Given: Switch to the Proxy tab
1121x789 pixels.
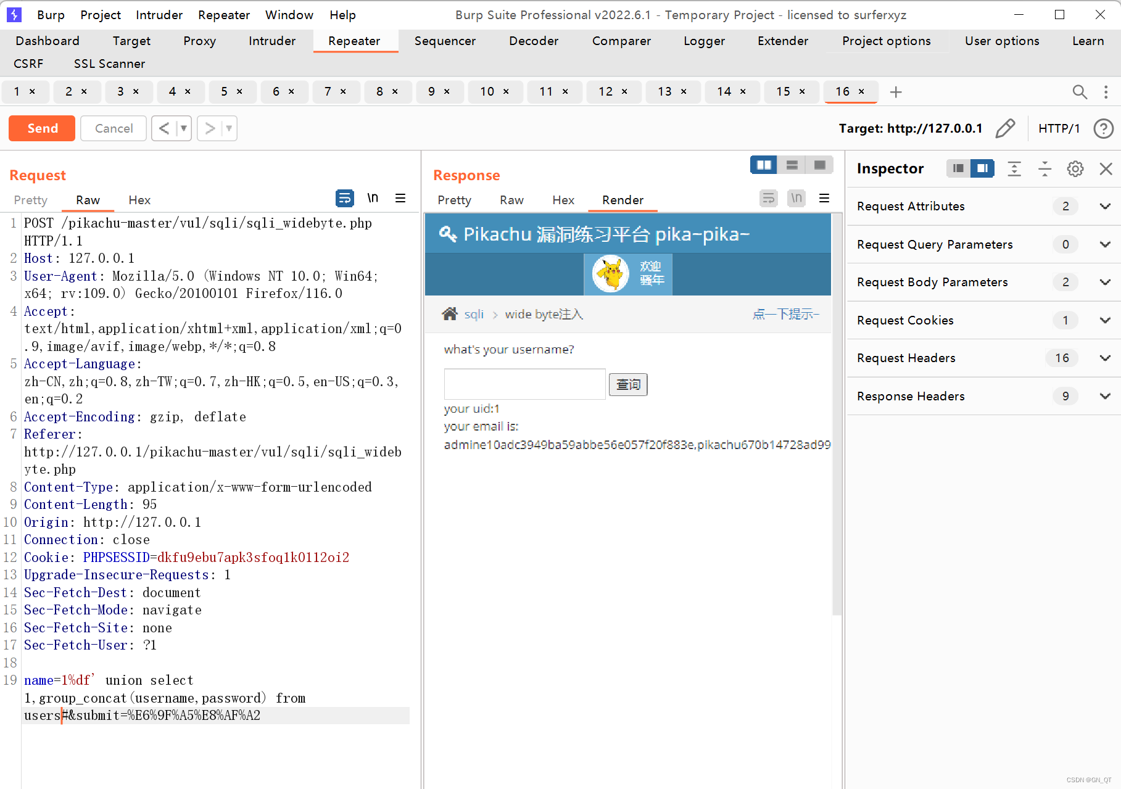Looking at the screenshot, I should [x=199, y=41].
